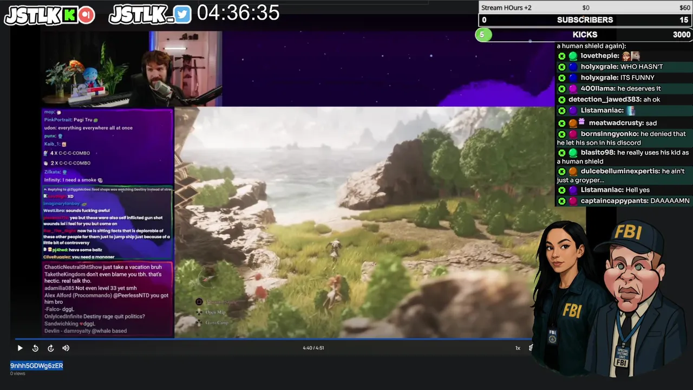Image resolution: width=693 pixels, height=390 pixels.
Task: Click the 04:36:35 stream timer
Action: point(238,13)
